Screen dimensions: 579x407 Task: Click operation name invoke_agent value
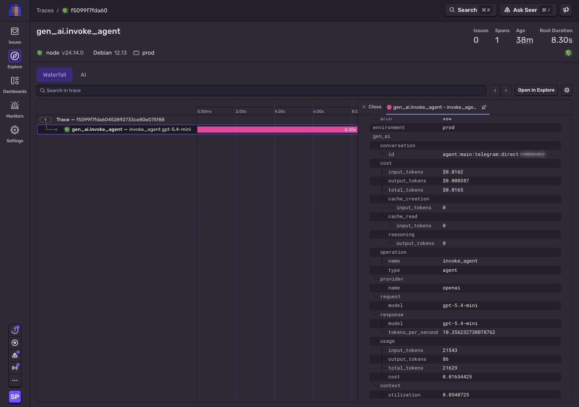460,261
